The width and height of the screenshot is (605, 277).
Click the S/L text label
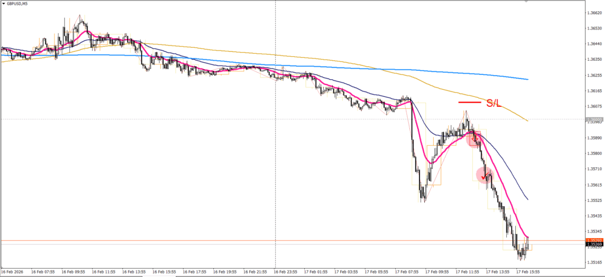pyautogui.click(x=493, y=103)
